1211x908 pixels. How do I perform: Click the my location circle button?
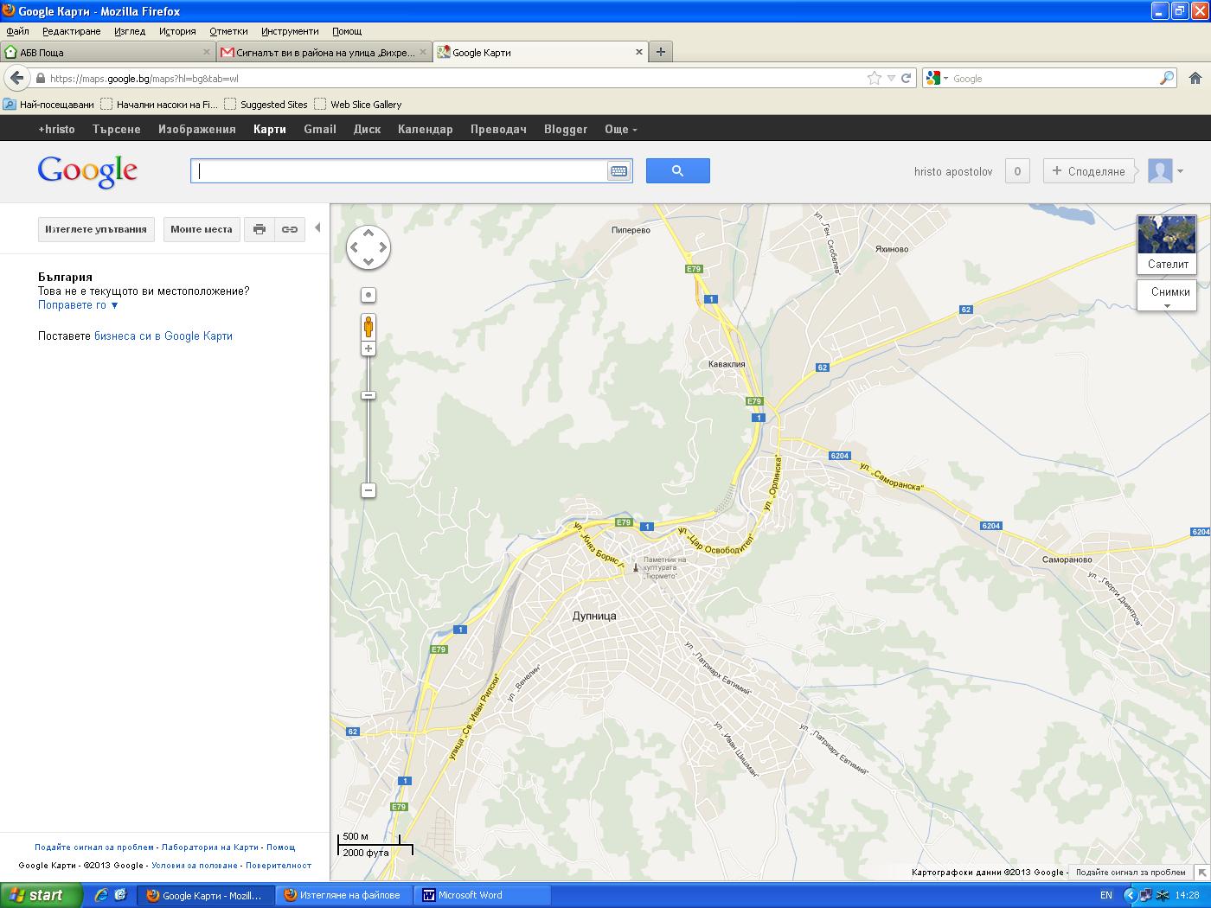pos(368,295)
